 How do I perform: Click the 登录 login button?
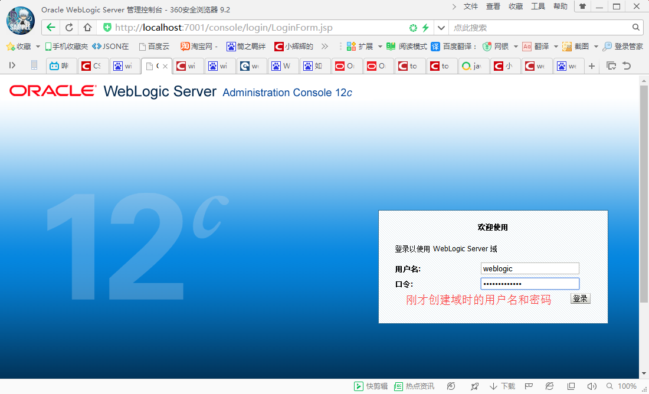pyautogui.click(x=581, y=298)
